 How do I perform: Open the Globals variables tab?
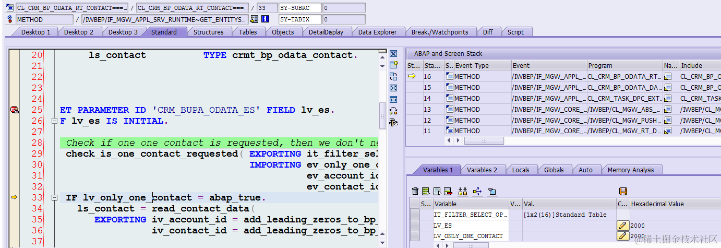click(x=554, y=170)
